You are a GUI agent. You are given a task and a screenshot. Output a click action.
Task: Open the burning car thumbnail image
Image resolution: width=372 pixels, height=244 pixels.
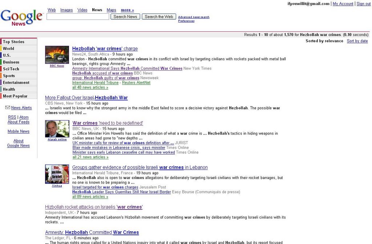click(57, 55)
